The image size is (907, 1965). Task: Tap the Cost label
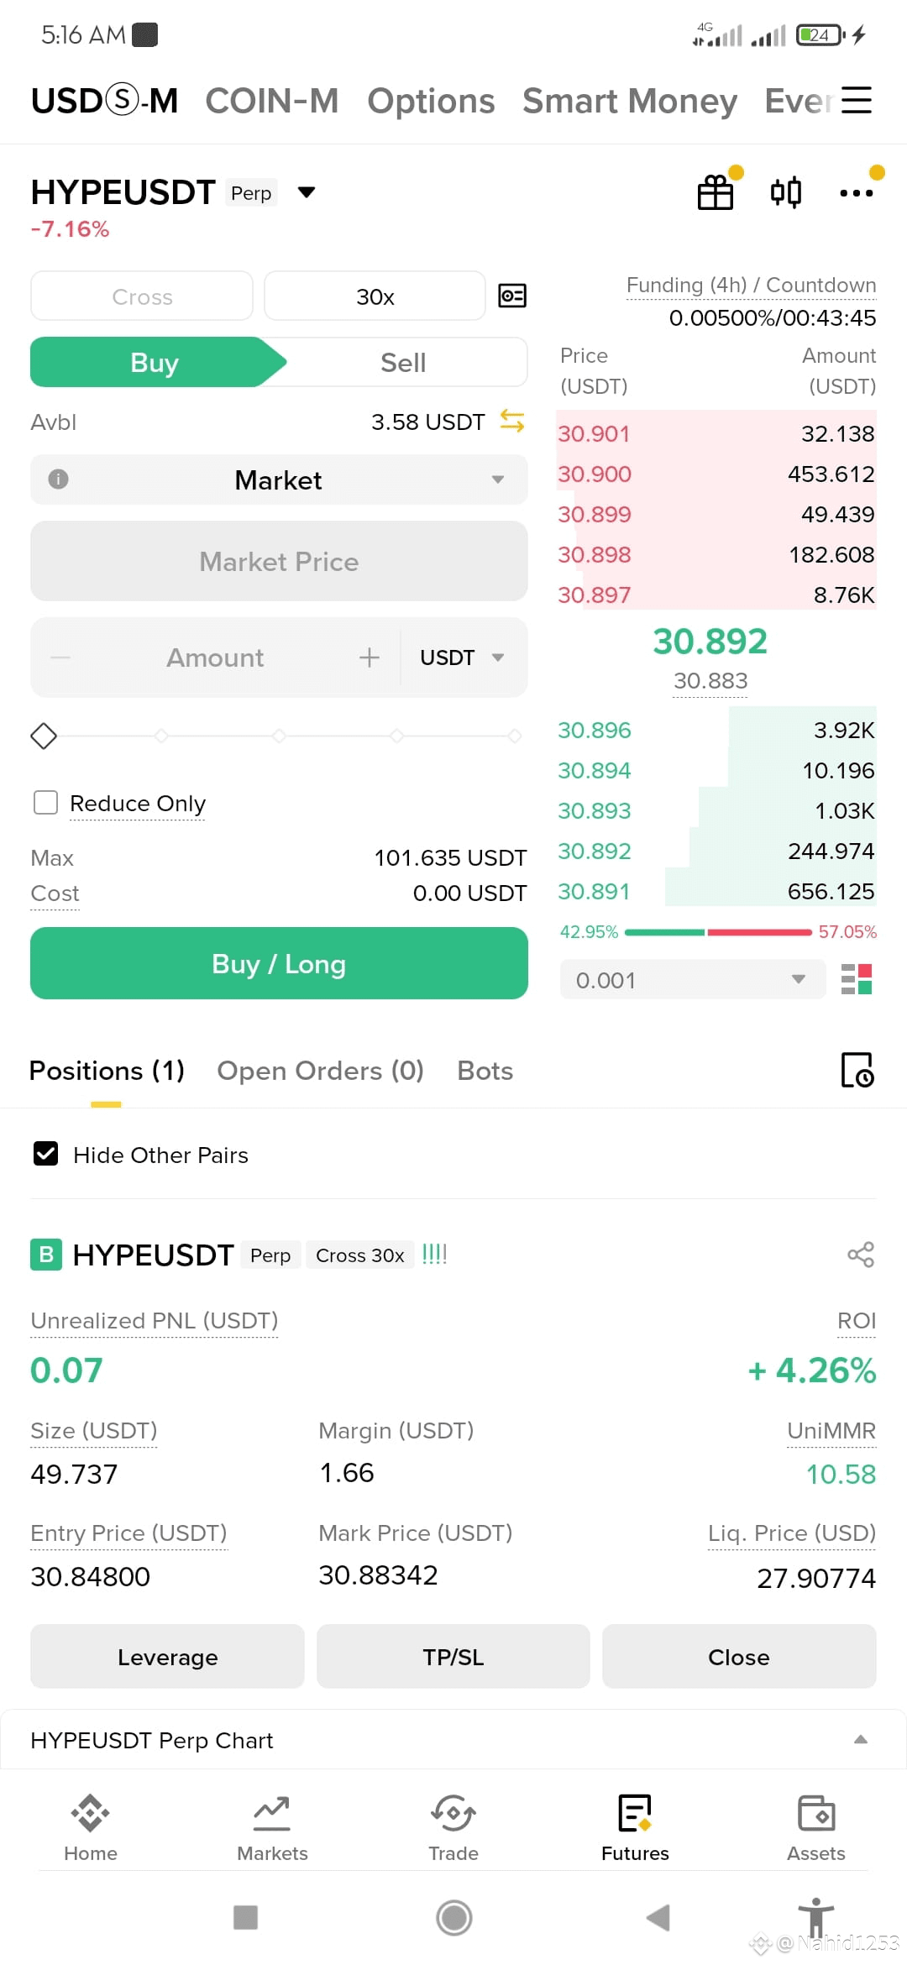(x=55, y=893)
